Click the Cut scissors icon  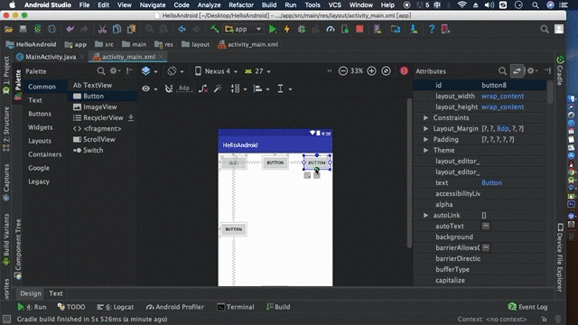click(102, 29)
